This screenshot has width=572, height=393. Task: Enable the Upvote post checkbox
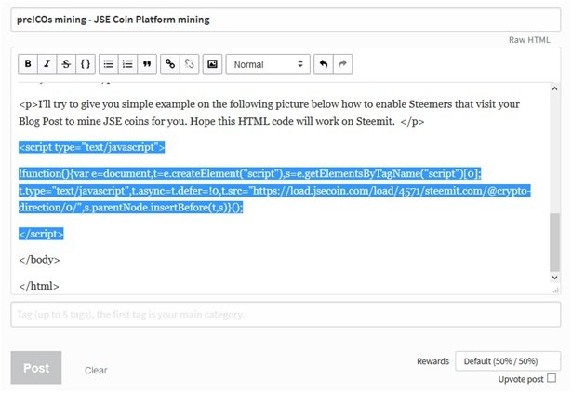click(x=552, y=378)
